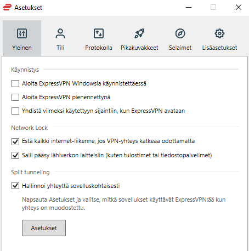Uncheck Estä kaikki internet-liikenne checkbox
249x251 pixels.
(x=15, y=141)
